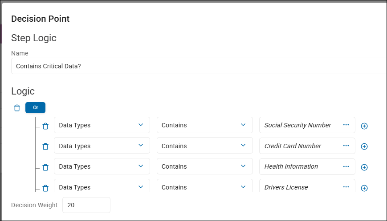387x221 pixels.
Task: Open Contains operator dropdown for Credit Card row
Action: click(204, 146)
